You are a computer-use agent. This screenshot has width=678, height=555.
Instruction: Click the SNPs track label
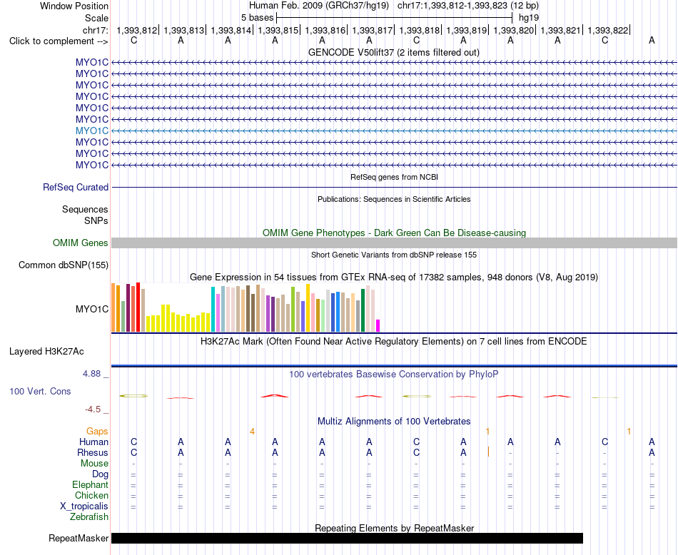tap(96, 220)
